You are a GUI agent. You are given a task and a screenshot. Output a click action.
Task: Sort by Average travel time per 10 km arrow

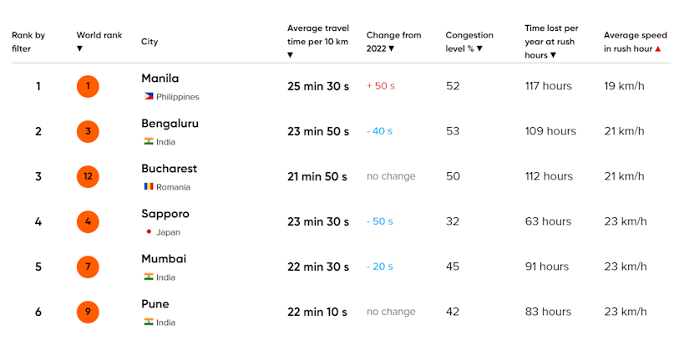[290, 55]
